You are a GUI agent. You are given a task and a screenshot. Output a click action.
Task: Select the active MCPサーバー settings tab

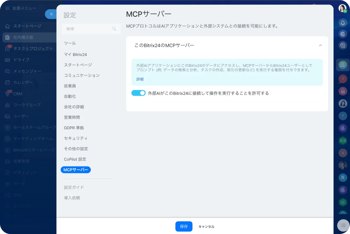(x=76, y=170)
